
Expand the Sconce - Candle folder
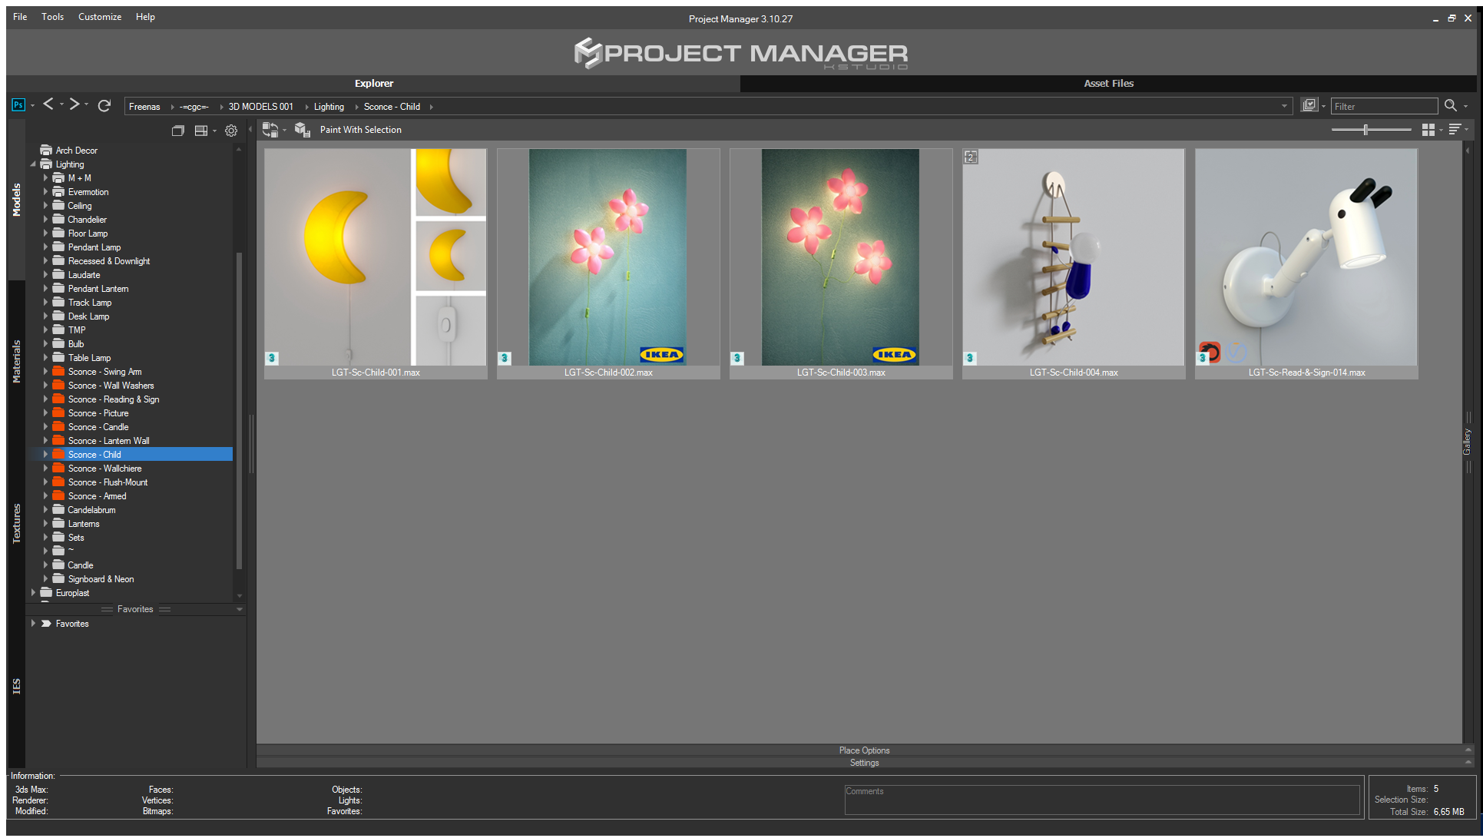point(45,427)
